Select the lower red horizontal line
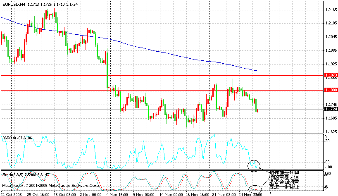This screenshot has width=338, height=196. (162, 91)
